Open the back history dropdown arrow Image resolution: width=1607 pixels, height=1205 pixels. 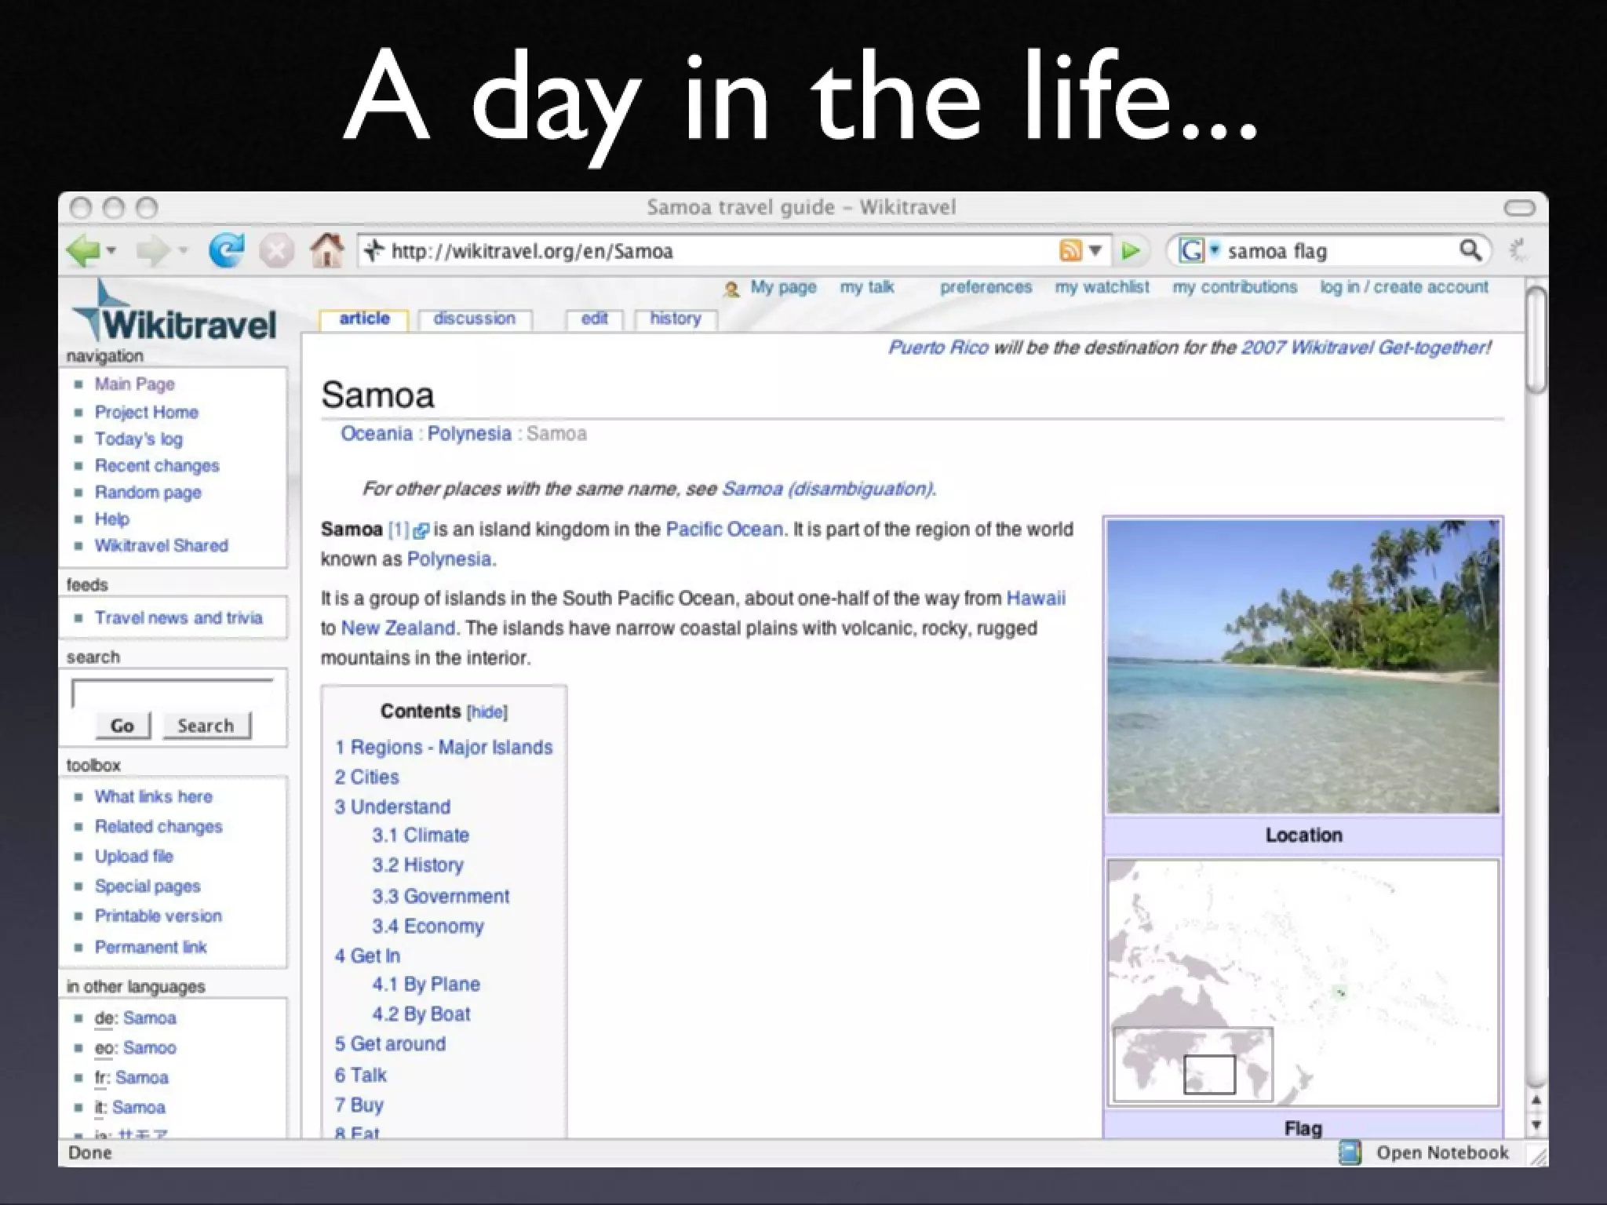click(x=111, y=251)
